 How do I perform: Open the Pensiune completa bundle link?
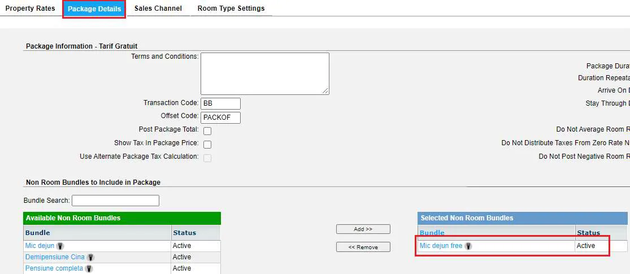pyautogui.click(x=54, y=268)
